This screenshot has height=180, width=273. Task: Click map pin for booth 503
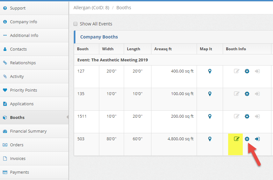point(210,139)
